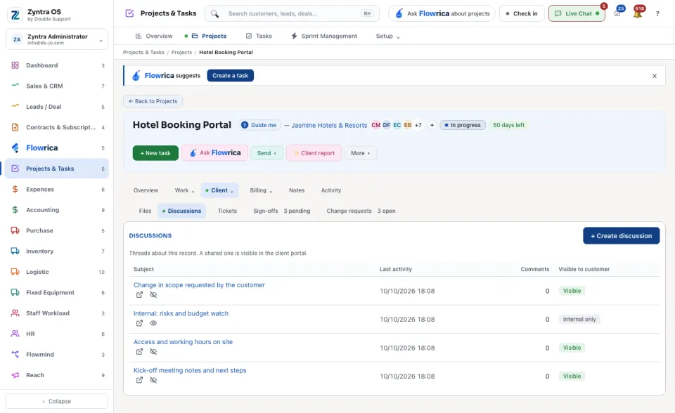Viewport: 675px width, 413px height.
Task: Expand the Billing tab dropdown
Action: click(261, 190)
